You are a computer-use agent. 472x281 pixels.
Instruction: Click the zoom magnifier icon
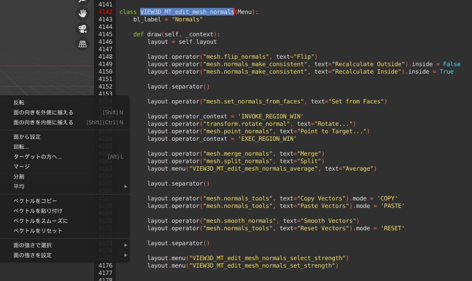tap(83, 1)
